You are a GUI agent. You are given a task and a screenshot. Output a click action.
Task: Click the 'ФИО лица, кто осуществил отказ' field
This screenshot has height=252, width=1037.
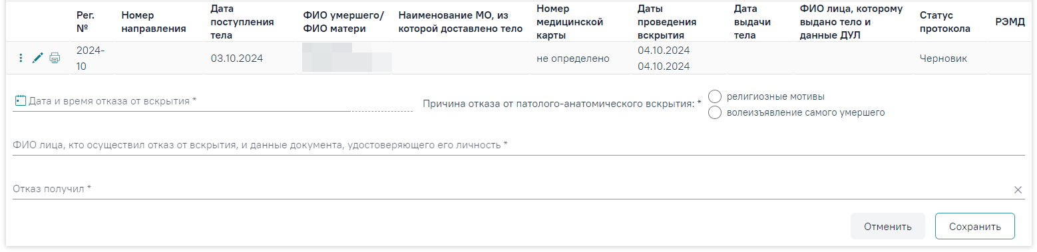tap(518, 145)
